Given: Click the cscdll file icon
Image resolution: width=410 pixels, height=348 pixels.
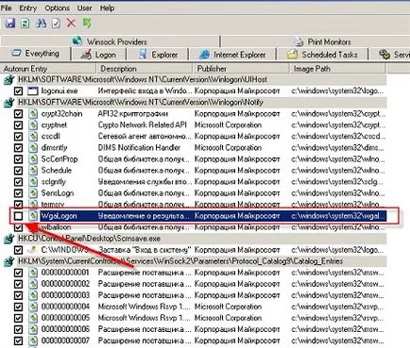Looking at the screenshot, I should point(33,137).
